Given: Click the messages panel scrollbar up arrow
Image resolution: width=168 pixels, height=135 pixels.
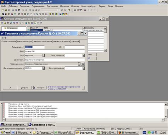Looking at the screenshot, I should pos(166,104).
